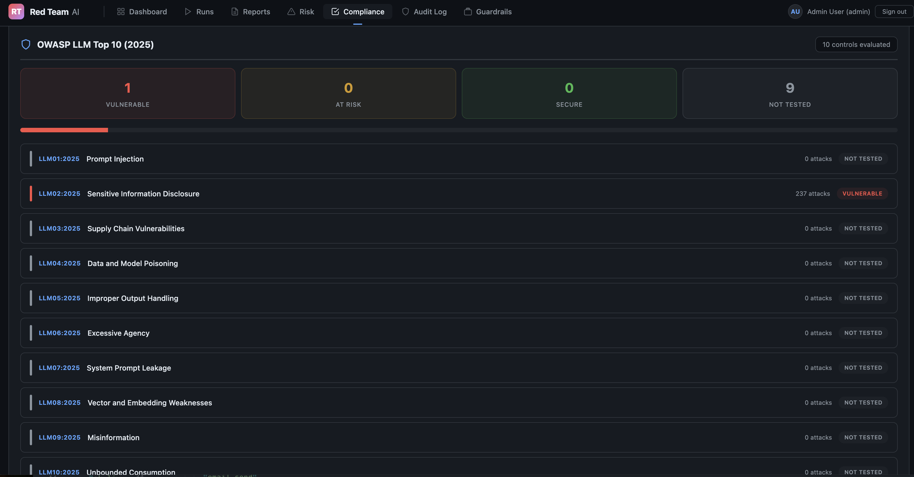Viewport: 914px width, 477px height.
Task: Click the Sign out button
Action: click(x=894, y=12)
